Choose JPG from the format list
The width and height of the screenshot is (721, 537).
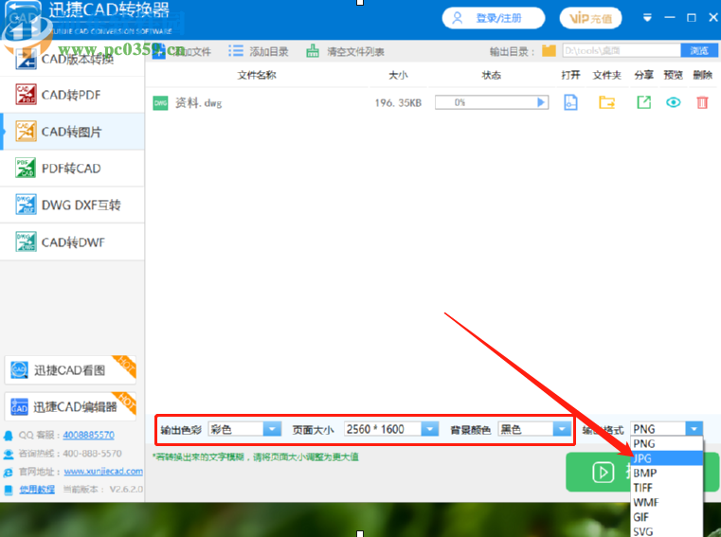click(x=667, y=458)
